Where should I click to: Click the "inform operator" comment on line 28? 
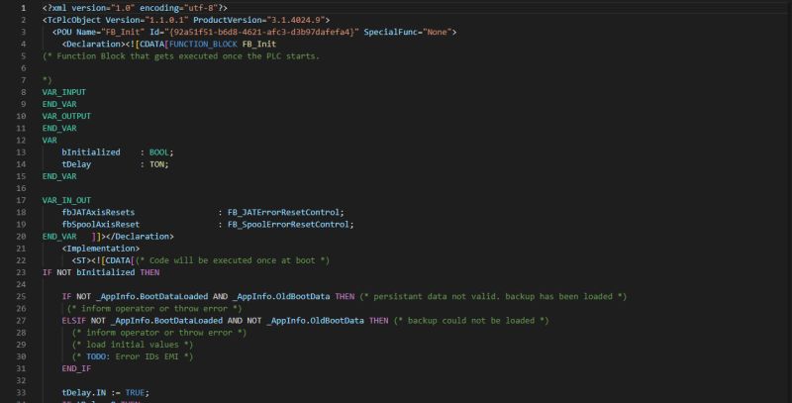tap(159, 333)
